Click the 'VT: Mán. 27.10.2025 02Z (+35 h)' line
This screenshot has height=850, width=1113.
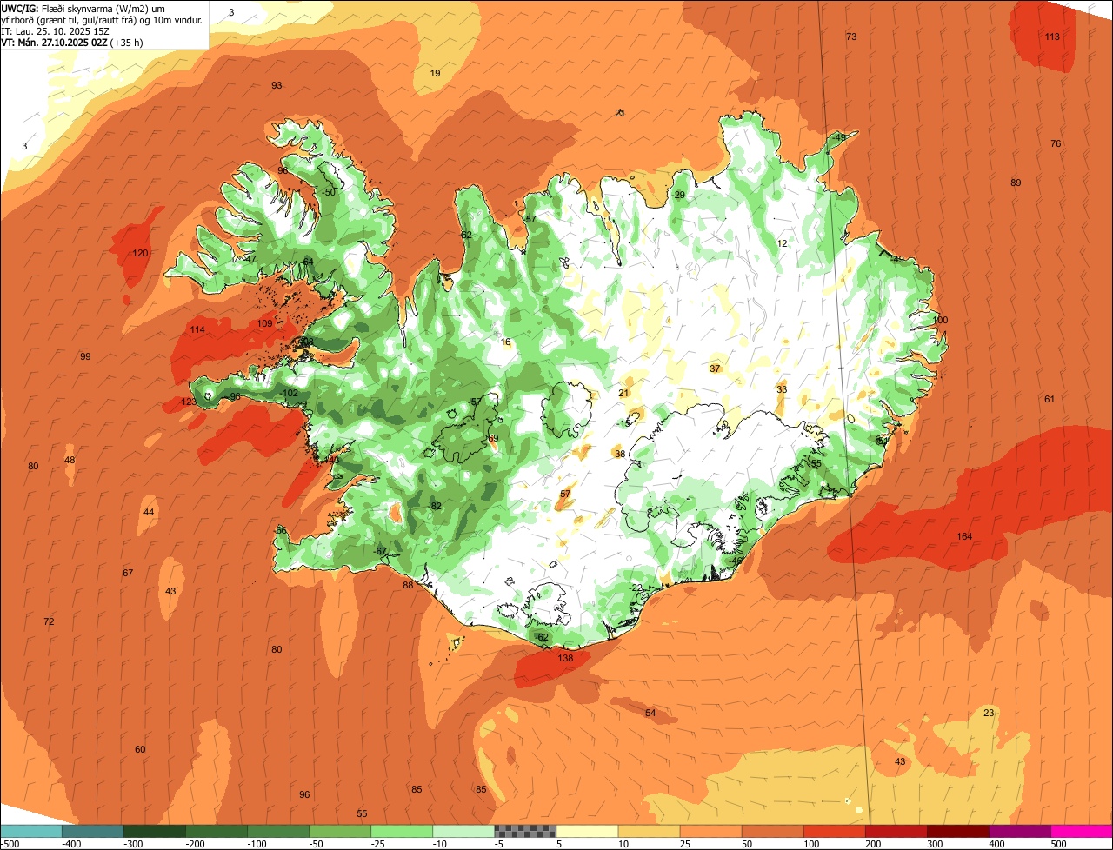72,42
